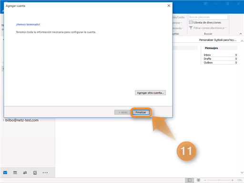Screen dimensions: 244x183
Task: Click Personalizar Outlook para hoy link
Action: pyautogui.click(x=218, y=40)
